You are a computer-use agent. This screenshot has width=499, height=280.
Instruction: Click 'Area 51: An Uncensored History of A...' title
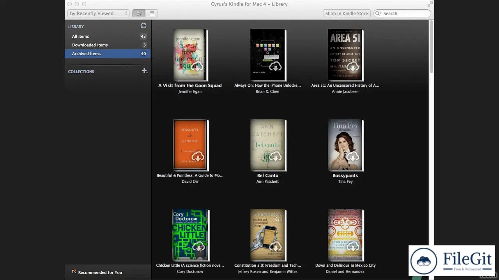tap(345, 86)
